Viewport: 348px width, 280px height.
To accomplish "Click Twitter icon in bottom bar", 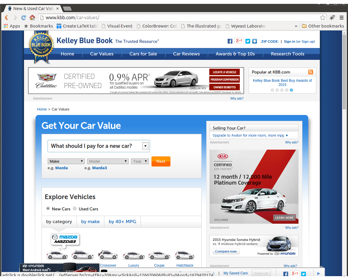I will [304, 274].
